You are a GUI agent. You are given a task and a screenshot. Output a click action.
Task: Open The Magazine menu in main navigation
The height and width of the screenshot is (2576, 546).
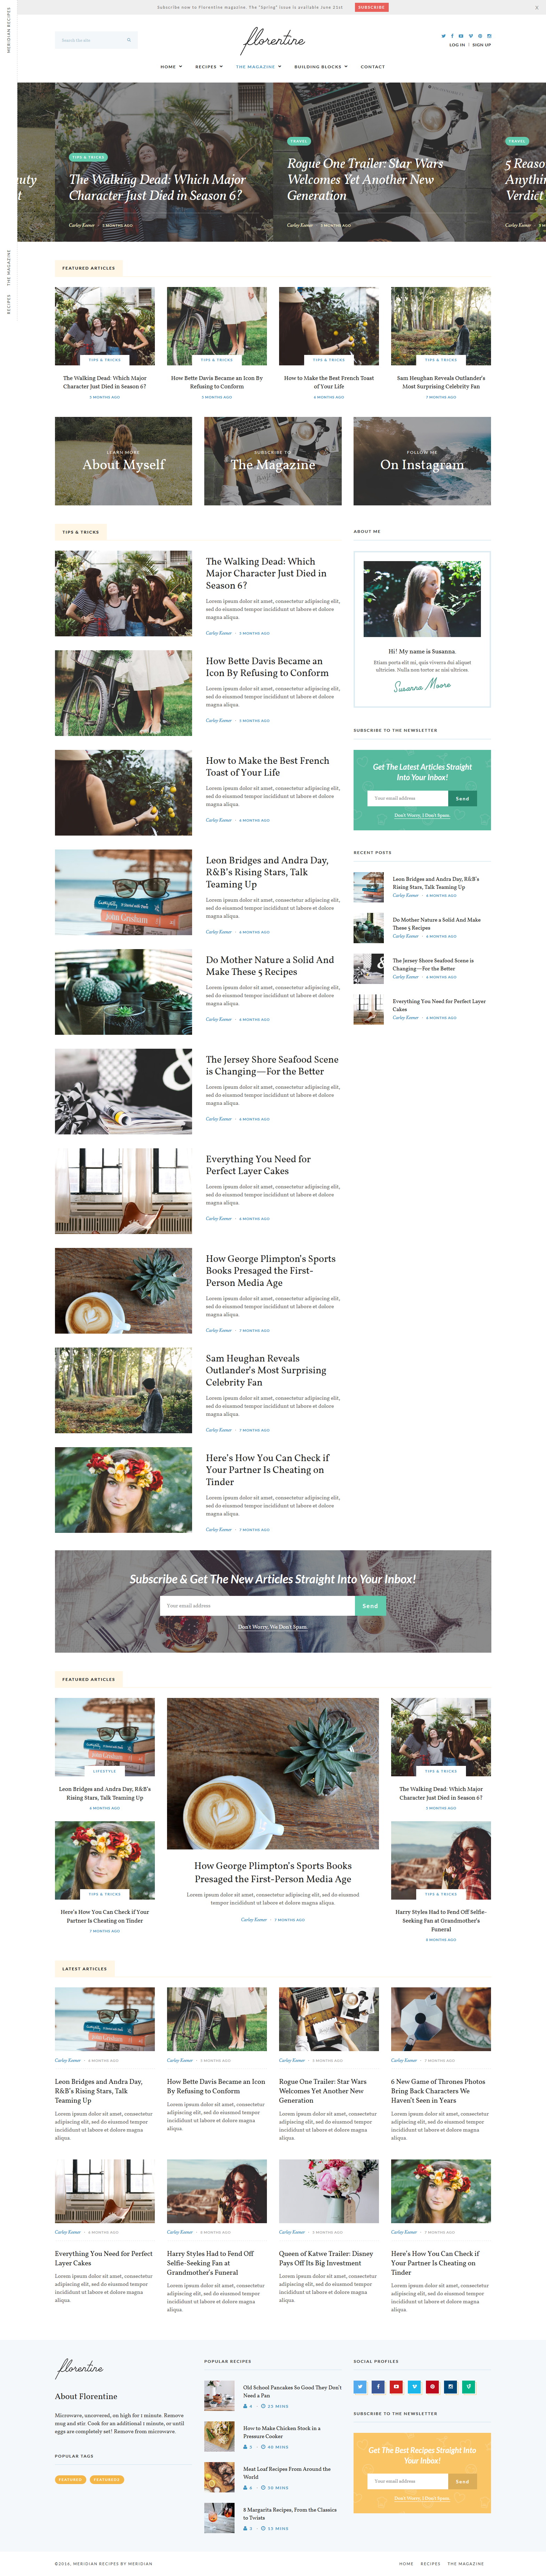[x=258, y=67]
